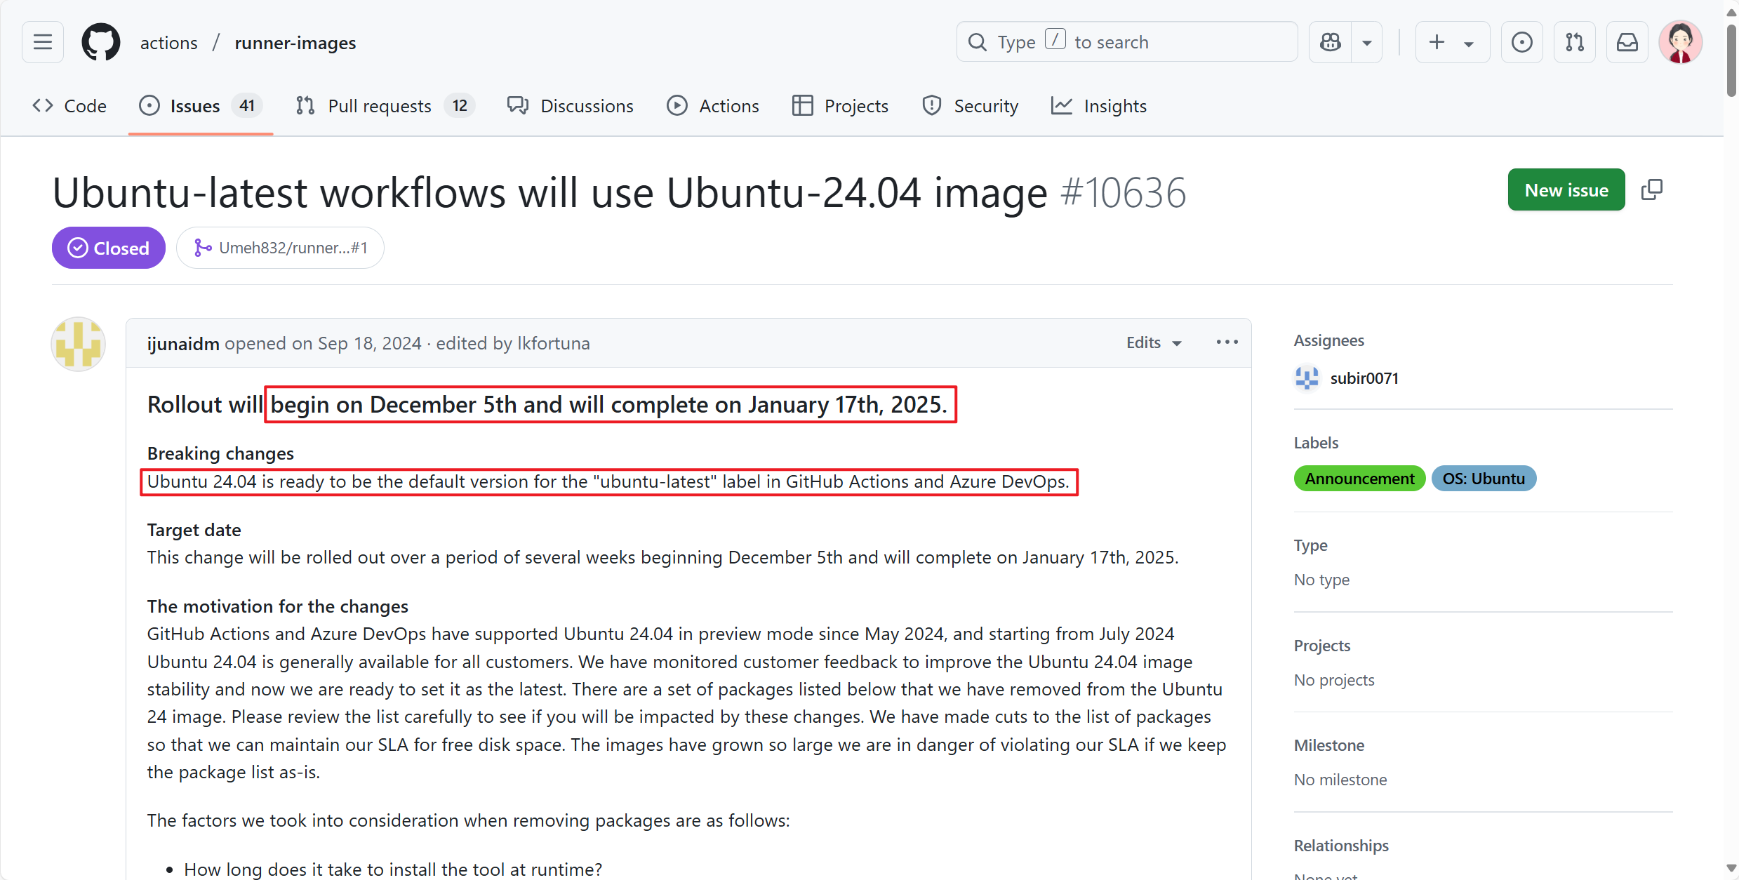Screen dimensions: 1739x880
Task: Open the hamburger navigation menu
Action: [x=42, y=42]
